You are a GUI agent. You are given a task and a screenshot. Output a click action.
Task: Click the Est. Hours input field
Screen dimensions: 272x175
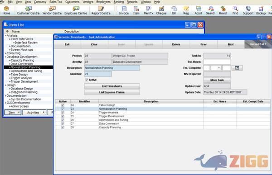(x=217, y=62)
